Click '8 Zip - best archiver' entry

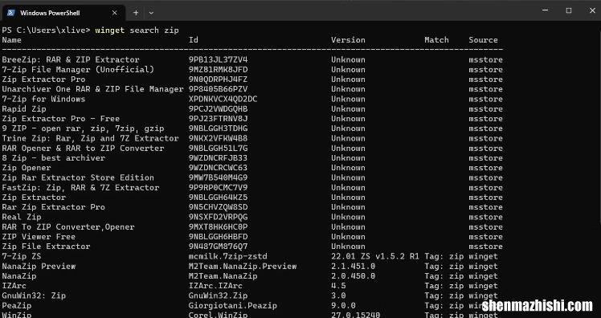point(53,158)
